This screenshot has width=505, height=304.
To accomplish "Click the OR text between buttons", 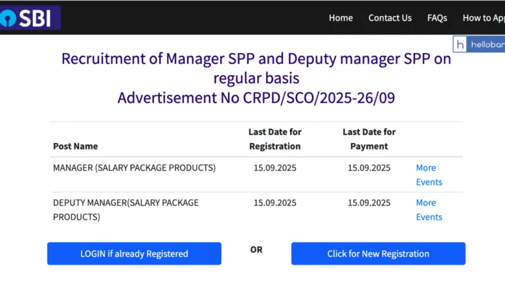I will (x=256, y=250).
